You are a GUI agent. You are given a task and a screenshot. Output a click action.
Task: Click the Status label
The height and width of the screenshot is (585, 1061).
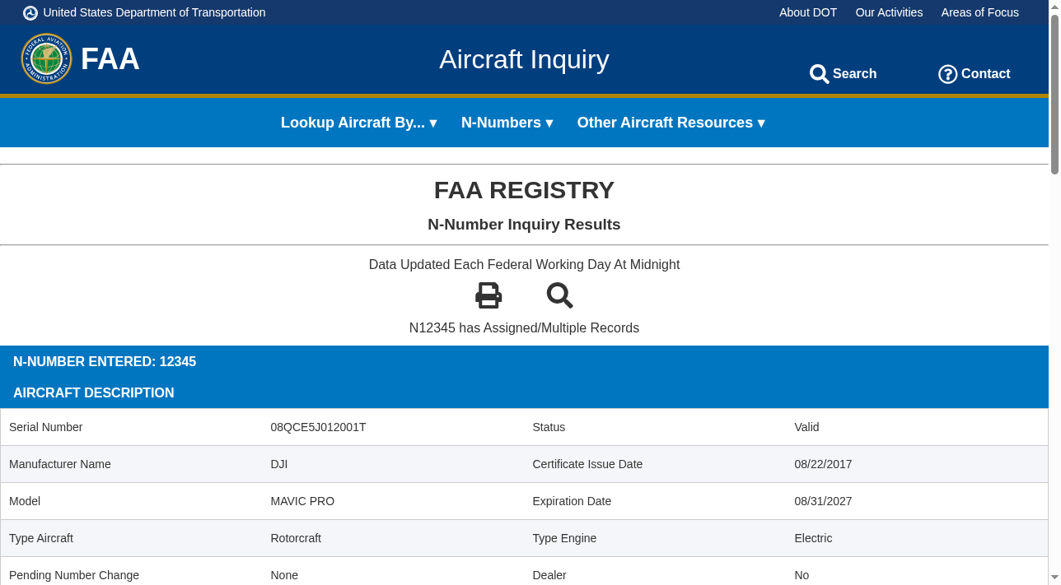point(549,427)
